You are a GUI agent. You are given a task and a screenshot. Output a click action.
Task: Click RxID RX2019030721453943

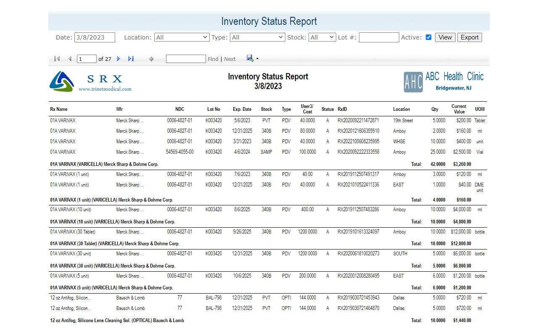[x=358, y=298]
